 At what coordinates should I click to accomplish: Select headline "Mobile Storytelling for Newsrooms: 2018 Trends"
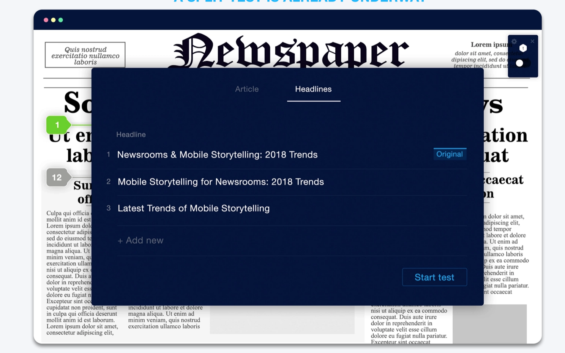click(221, 182)
